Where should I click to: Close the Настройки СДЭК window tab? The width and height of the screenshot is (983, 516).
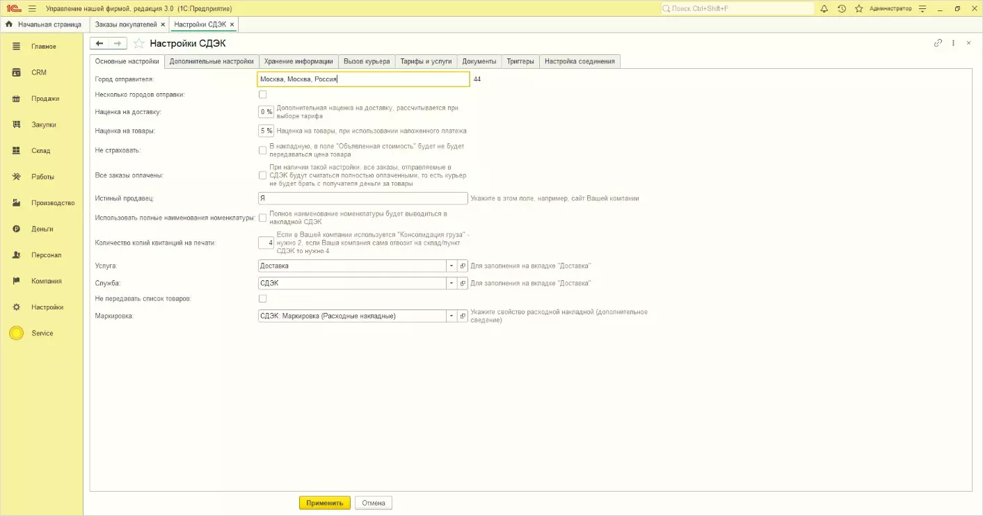232,24
